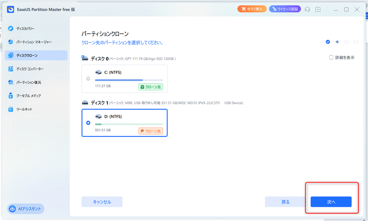Enable the 詳細を表示 checkbox
Viewport: 368px width, 221px height.
[331, 57]
